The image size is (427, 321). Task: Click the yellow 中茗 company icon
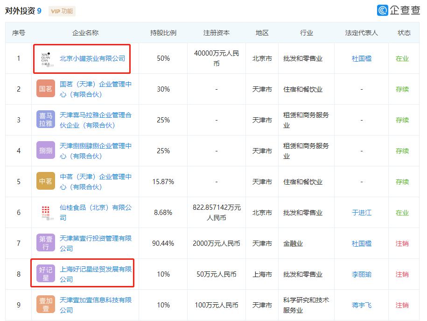(46, 181)
